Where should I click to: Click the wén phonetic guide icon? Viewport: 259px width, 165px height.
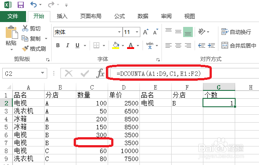pyautogui.click(x=150, y=45)
